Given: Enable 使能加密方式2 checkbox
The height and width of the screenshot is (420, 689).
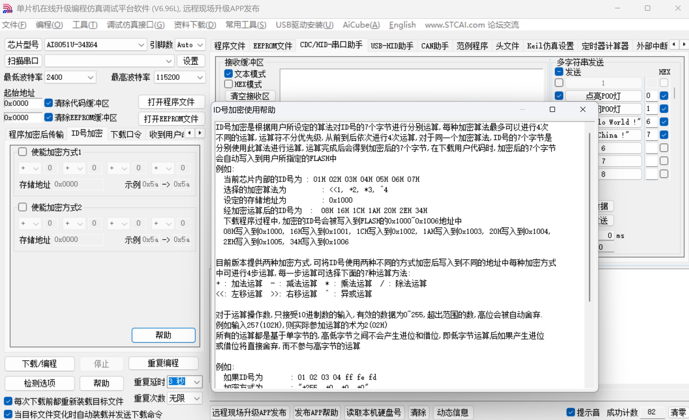Looking at the screenshot, I should [22, 207].
